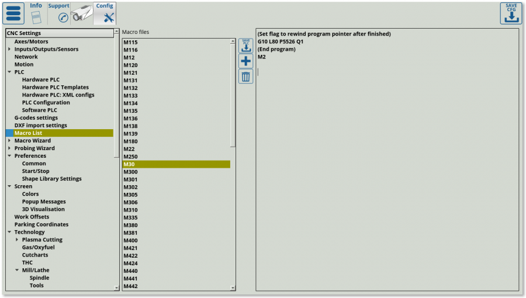Open Gas/Oxyfuel technology settings
The width and height of the screenshot is (526, 298).
point(38,247)
